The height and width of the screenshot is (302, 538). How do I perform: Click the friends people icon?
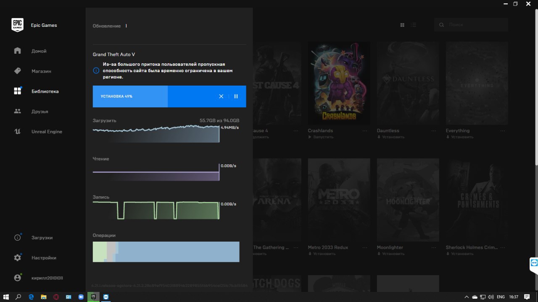click(x=17, y=111)
